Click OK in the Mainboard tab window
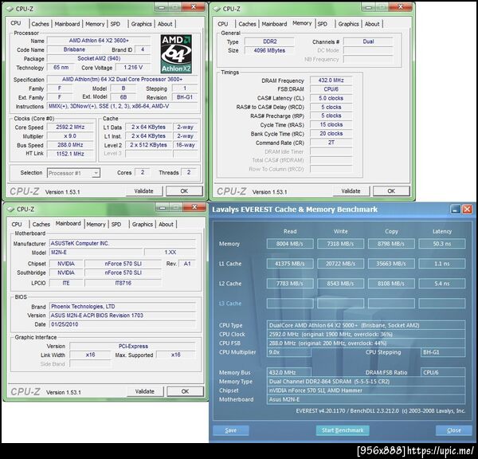This screenshot has height=459, width=478. (185, 391)
